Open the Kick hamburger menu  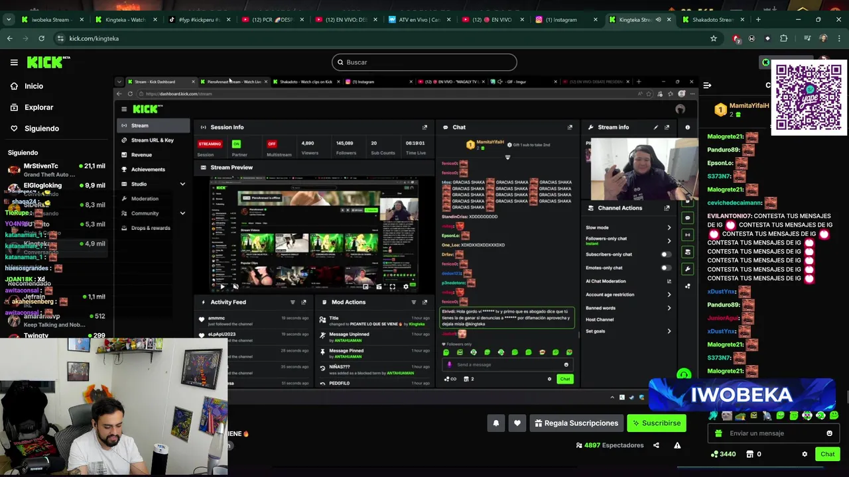pyautogui.click(x=14, y=62)
